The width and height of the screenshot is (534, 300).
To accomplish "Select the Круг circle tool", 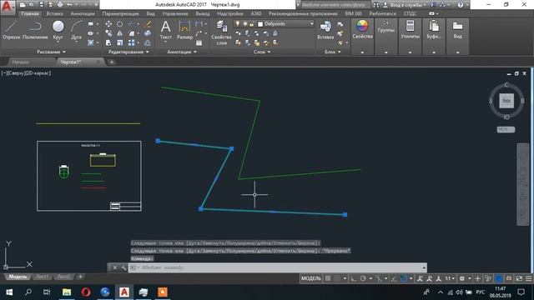I will pos(58,30).
